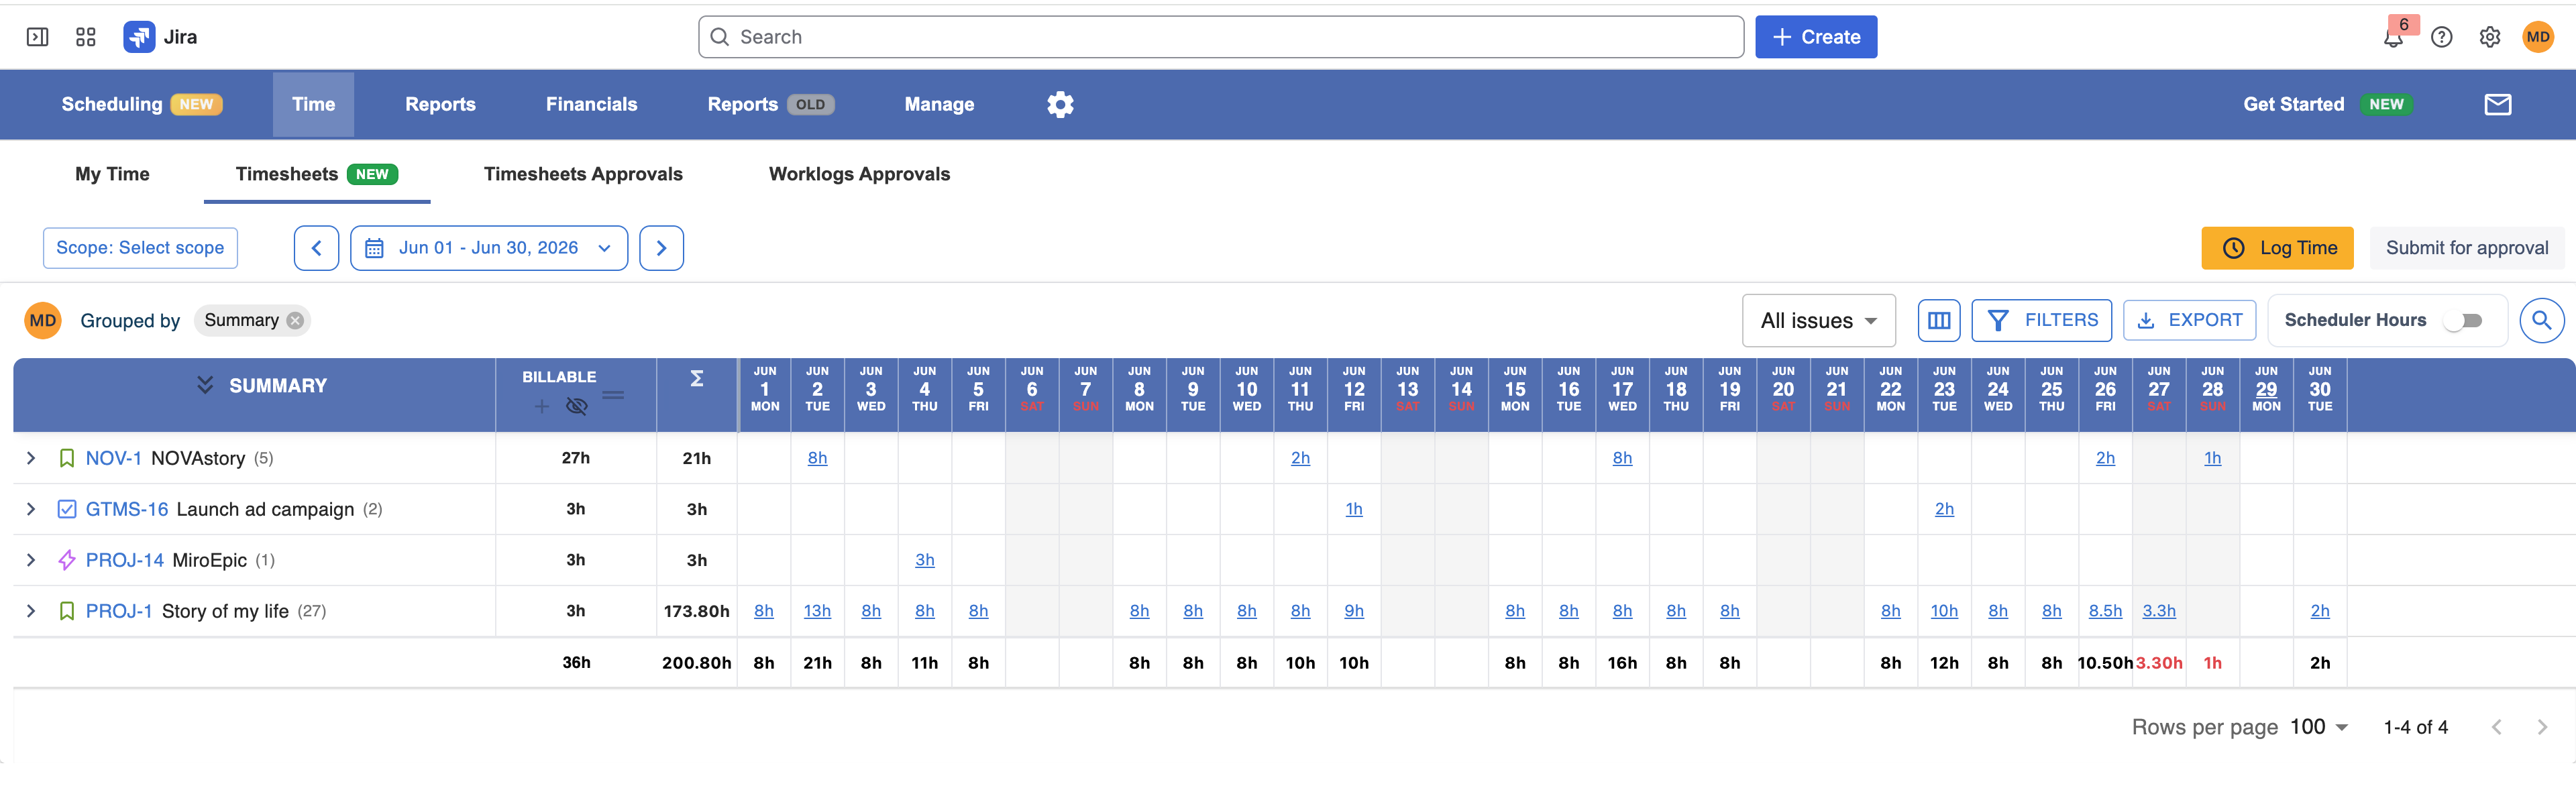This screenshot has height=786, width=2576.
Task: Toggle the Scheduler Hours switch
Action: pos(2463,320)
